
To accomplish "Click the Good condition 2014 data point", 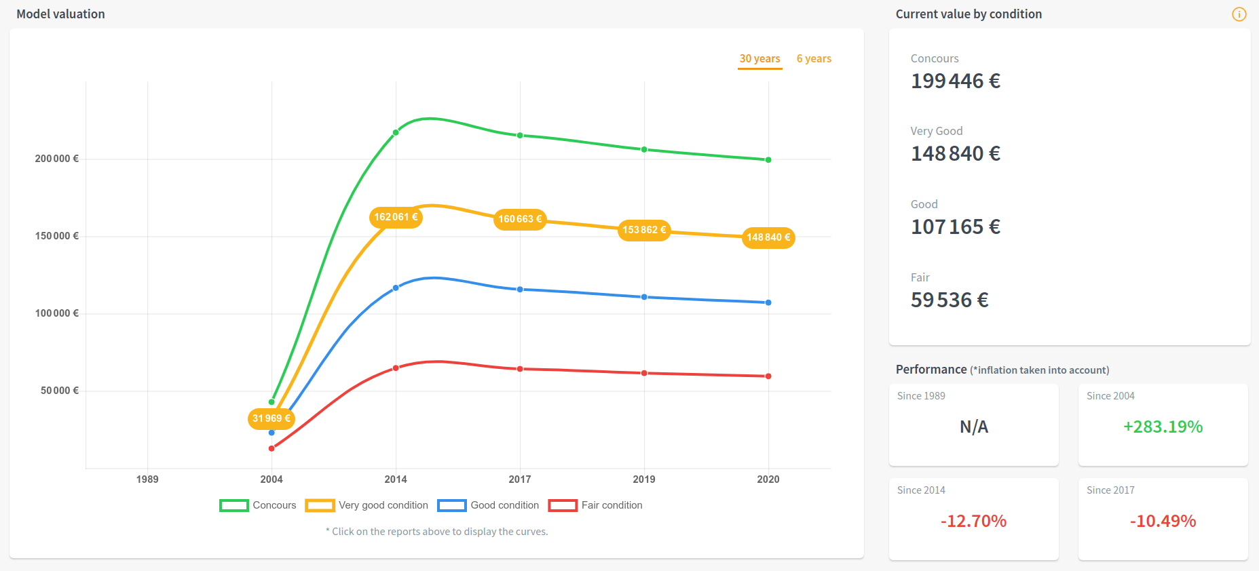I will point(396,288).
